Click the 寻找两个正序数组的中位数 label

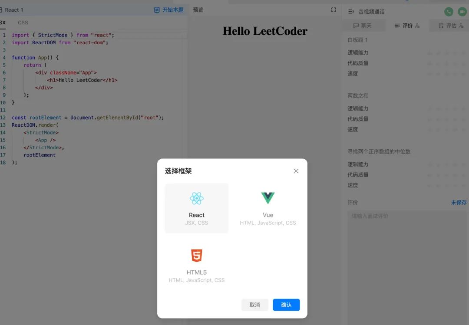[379, 151]
